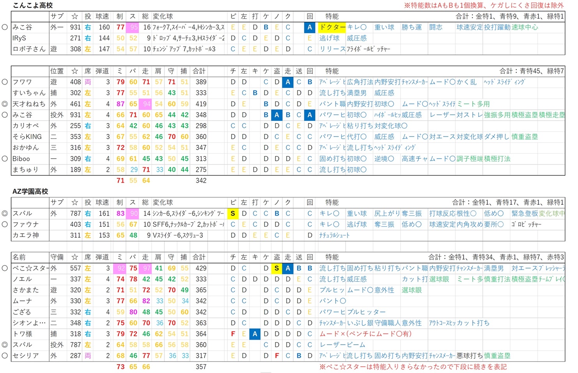Screen dimensions: 578x373
Task: Click the yellow S cell in ぺこ☆スター's row
Action: pos(277,268)
